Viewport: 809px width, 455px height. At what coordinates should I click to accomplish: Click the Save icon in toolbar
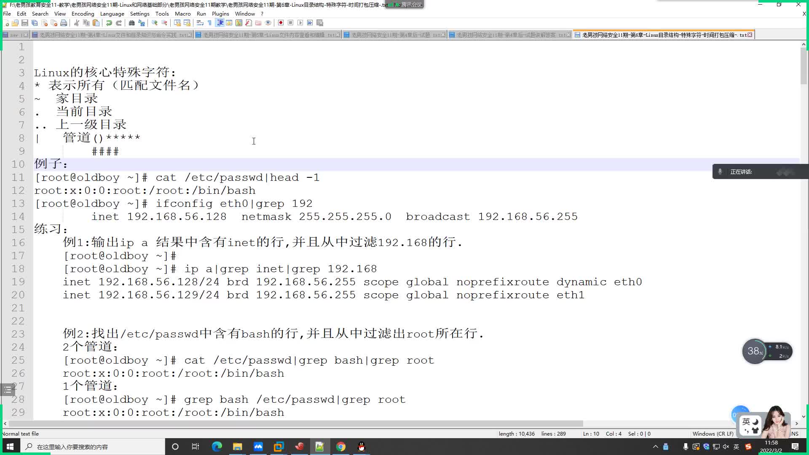[25, 23]
